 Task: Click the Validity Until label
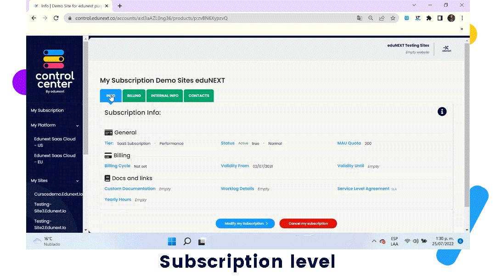coord(350,166)
